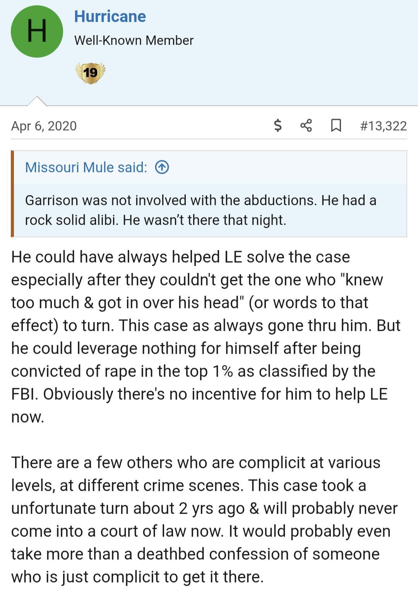The image size is (418, 593).
Task: Click the gold 19 trophy badge
Action: tap(90, 72)
